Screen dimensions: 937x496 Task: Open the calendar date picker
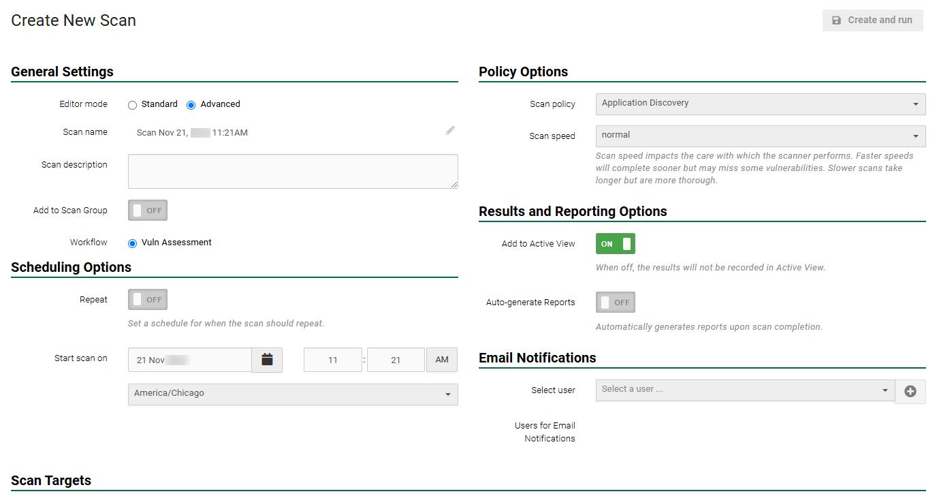[266, 360]
